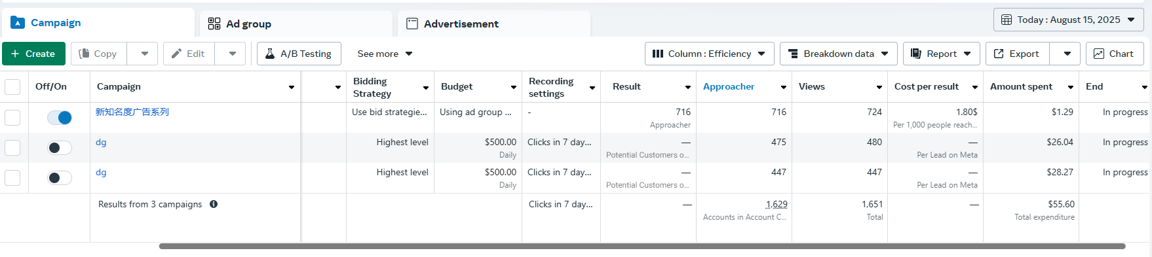Click the calendar icon in the date picker
Viewport: 1152px width, 257px height.
pyautogui.click(x=1007, y=20)
